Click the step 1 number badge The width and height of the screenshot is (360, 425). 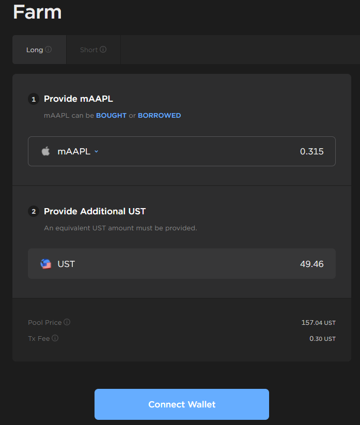[x=34, y=99]
